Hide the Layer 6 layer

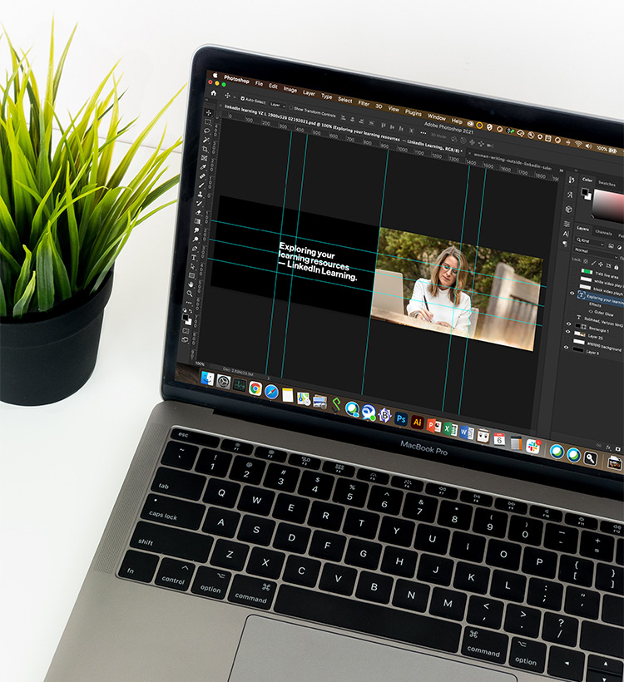[566, 347]
